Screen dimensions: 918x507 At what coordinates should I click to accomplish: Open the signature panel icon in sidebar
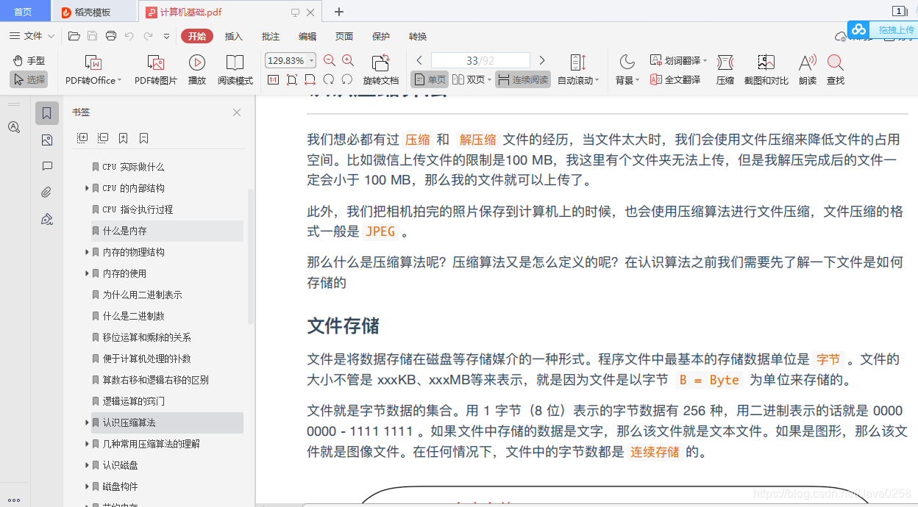coord(47,219)
